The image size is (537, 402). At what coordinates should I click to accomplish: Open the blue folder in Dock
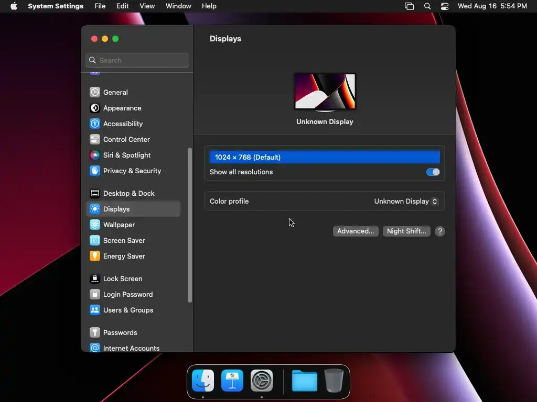coord(305,381)
